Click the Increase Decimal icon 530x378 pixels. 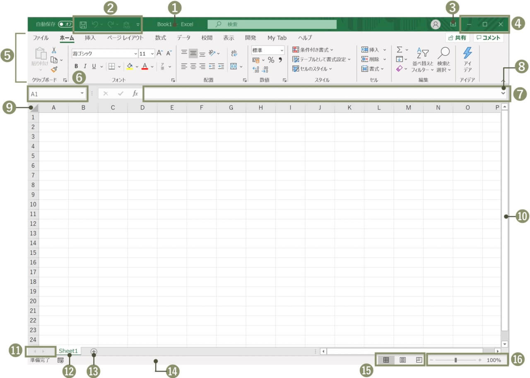tap(255, 70)
